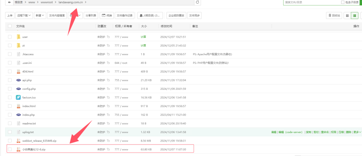Click the 小白菜美化12-6.zip archive icon

click(x=19, y=149)
